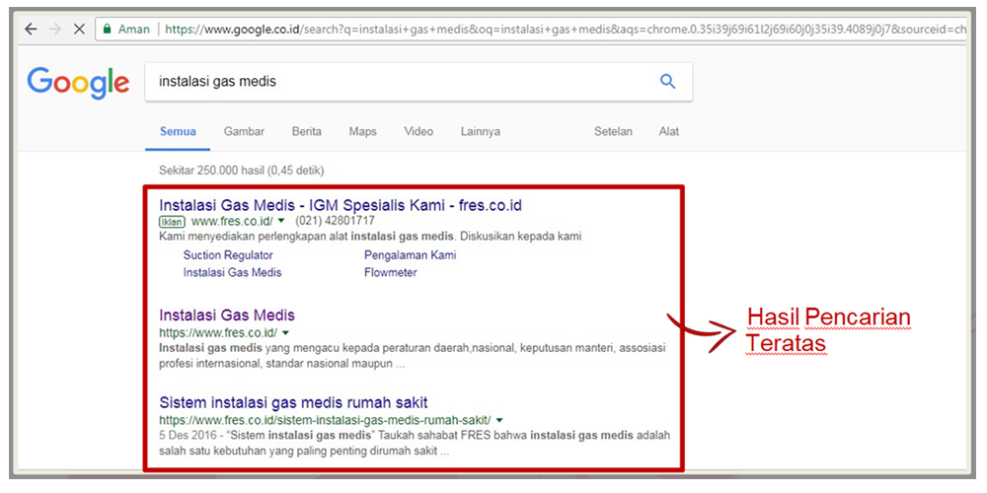Open the Video tab
The image size is (987, 493).
coord(418,131)
